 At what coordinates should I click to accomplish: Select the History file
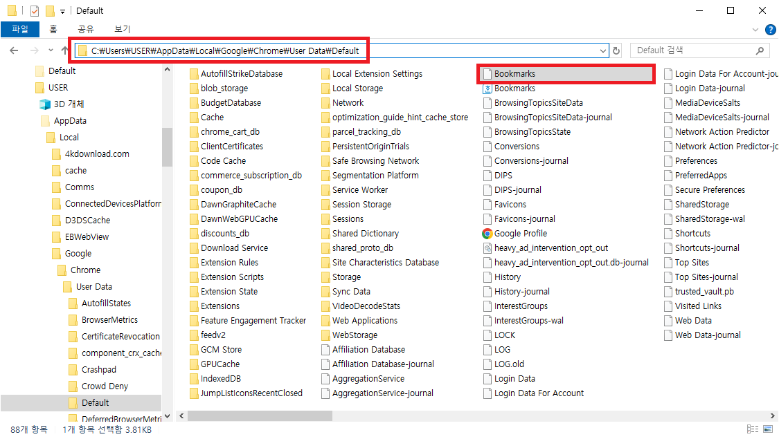[508, 277]
